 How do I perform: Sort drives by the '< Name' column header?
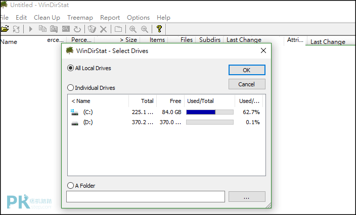pos(98,101)
